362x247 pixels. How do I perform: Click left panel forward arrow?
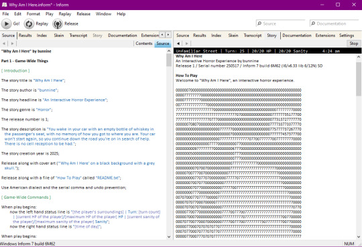click(x=12, y=44)
